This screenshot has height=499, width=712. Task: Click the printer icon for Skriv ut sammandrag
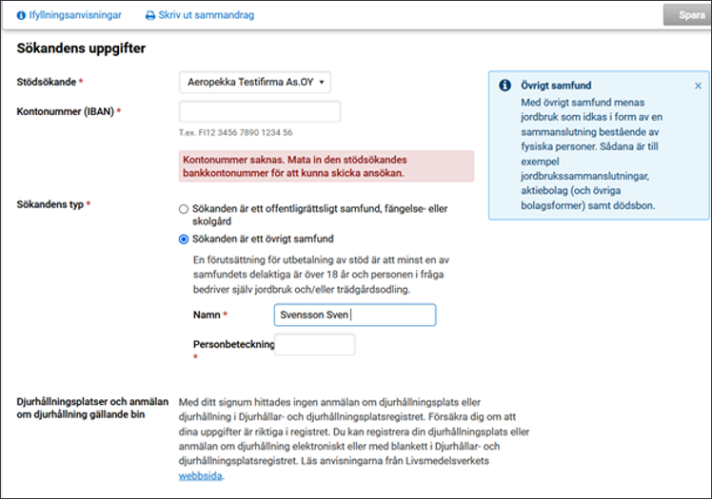click(x=149, y=15)
